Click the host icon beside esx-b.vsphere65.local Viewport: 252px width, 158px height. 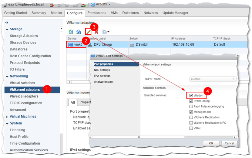(5, 5)
